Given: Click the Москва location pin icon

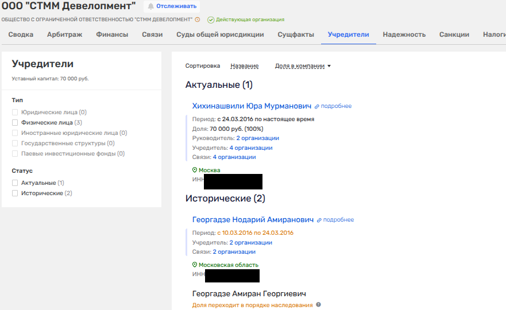Looking at the screenshot, I should pyautogui.click(x=195, y=170).
